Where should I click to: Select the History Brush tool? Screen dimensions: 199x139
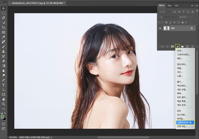coord(3,56)
